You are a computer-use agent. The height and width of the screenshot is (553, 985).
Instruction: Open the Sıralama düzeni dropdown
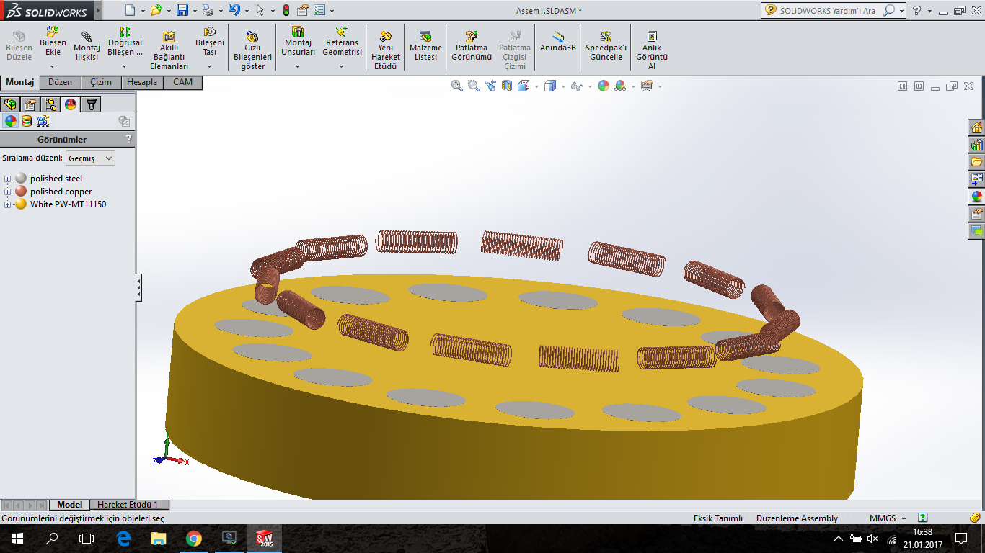point(90,158)
